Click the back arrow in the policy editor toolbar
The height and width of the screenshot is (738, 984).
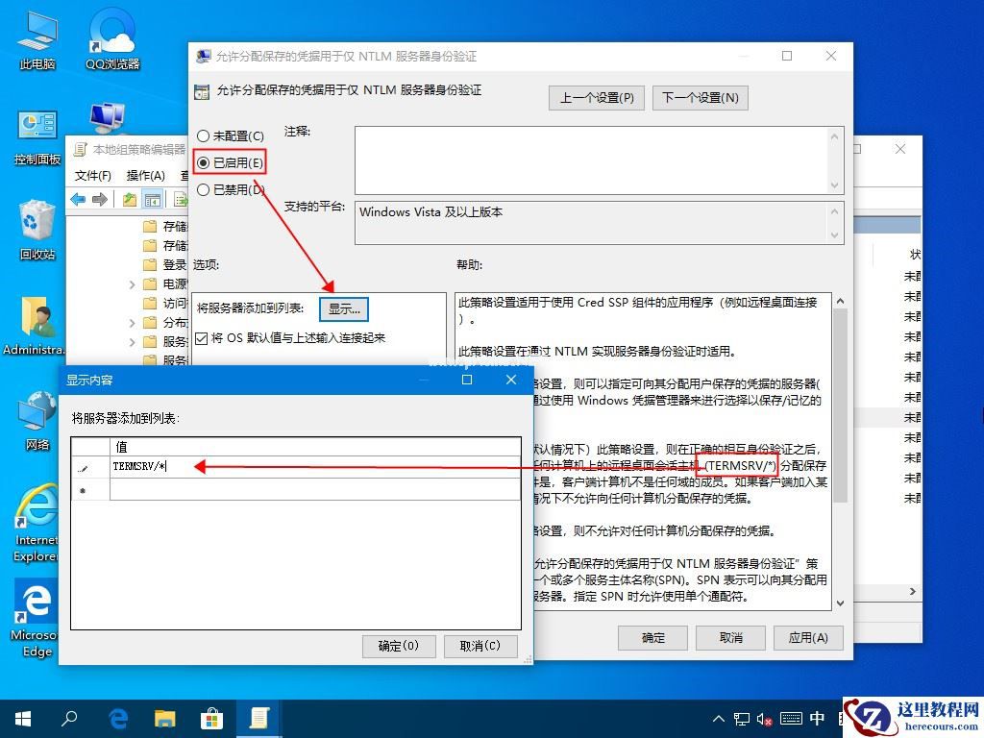pos(78,199)
